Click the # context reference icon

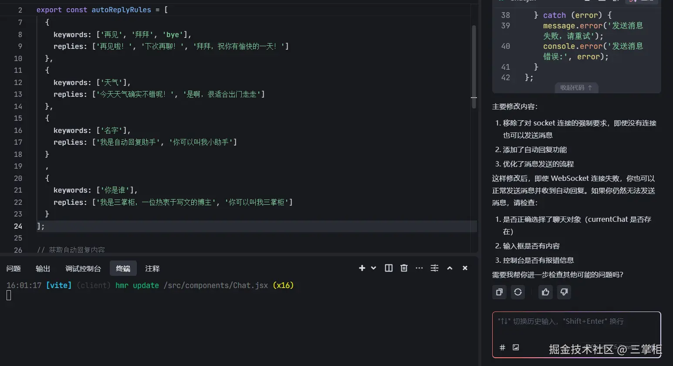502,347
